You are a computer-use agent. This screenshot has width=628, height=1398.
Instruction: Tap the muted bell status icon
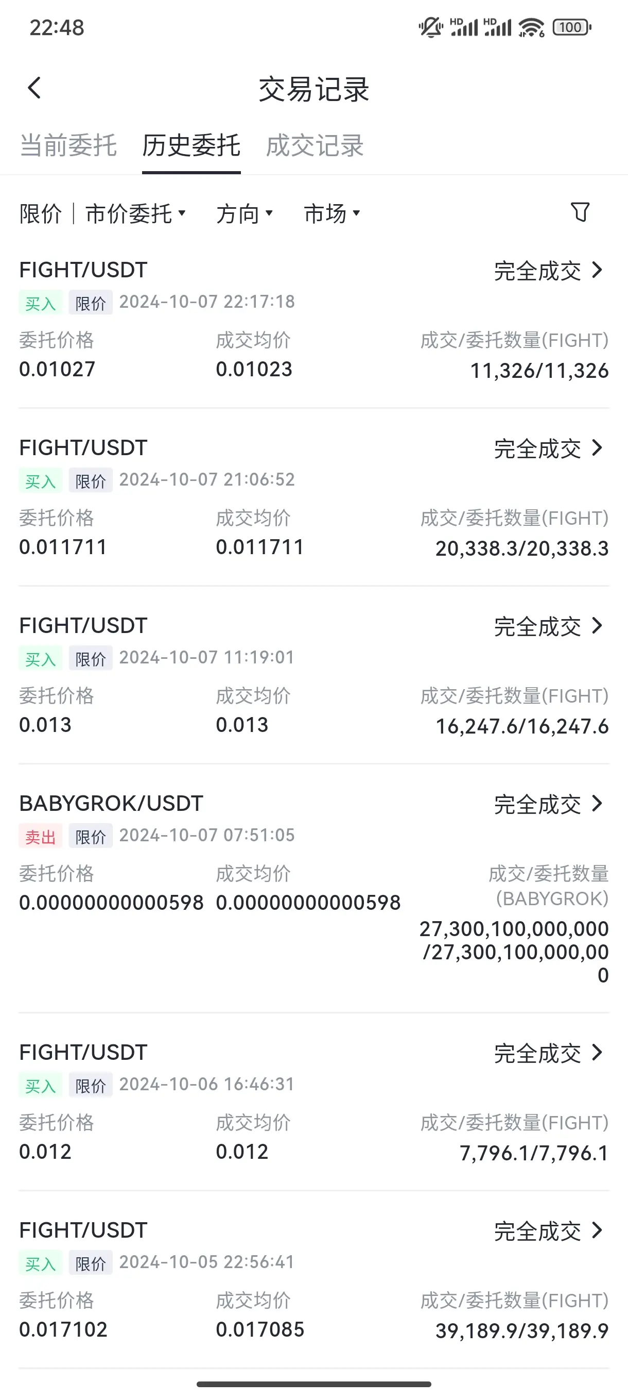tap(431, 27)
